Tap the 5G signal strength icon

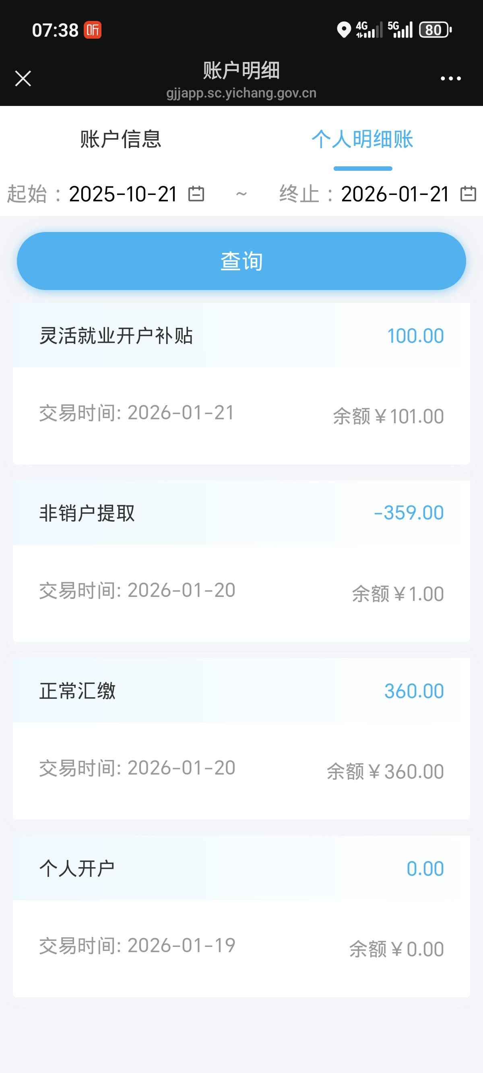[400, 30]
